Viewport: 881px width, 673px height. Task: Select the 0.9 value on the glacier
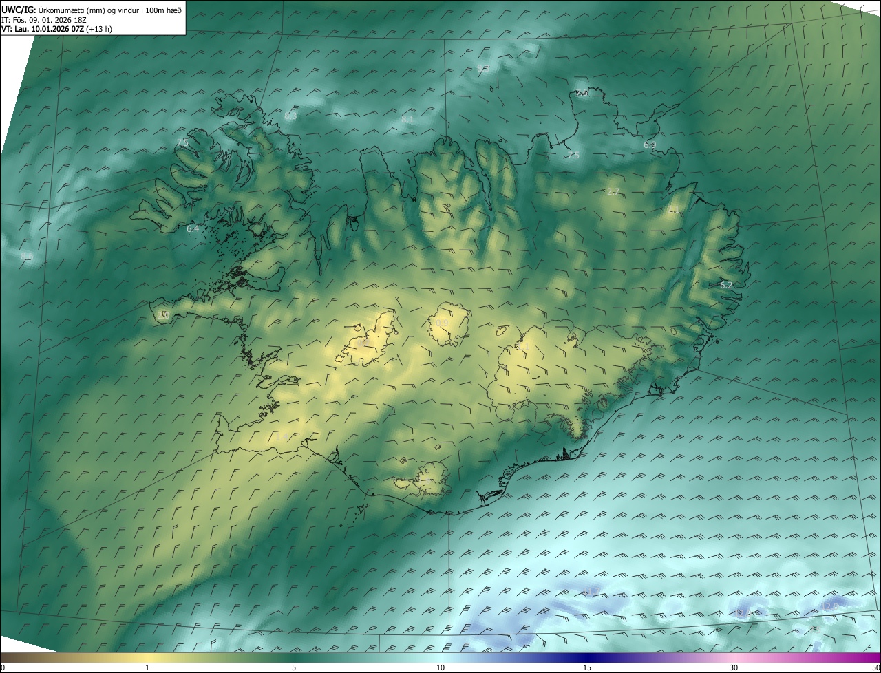(x=442, y=323)
